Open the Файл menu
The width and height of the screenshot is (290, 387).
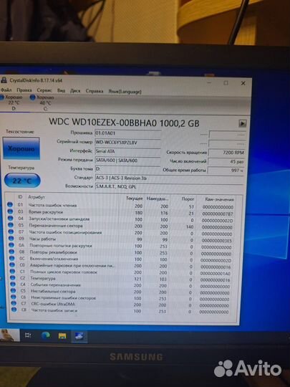coord(6,90)
